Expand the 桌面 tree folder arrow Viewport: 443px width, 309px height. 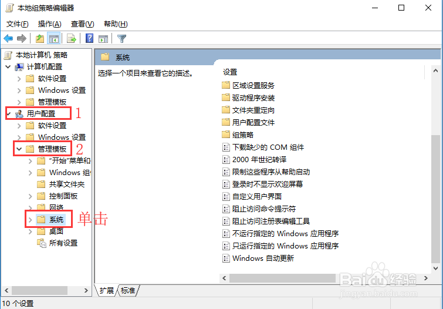point(31,231)
